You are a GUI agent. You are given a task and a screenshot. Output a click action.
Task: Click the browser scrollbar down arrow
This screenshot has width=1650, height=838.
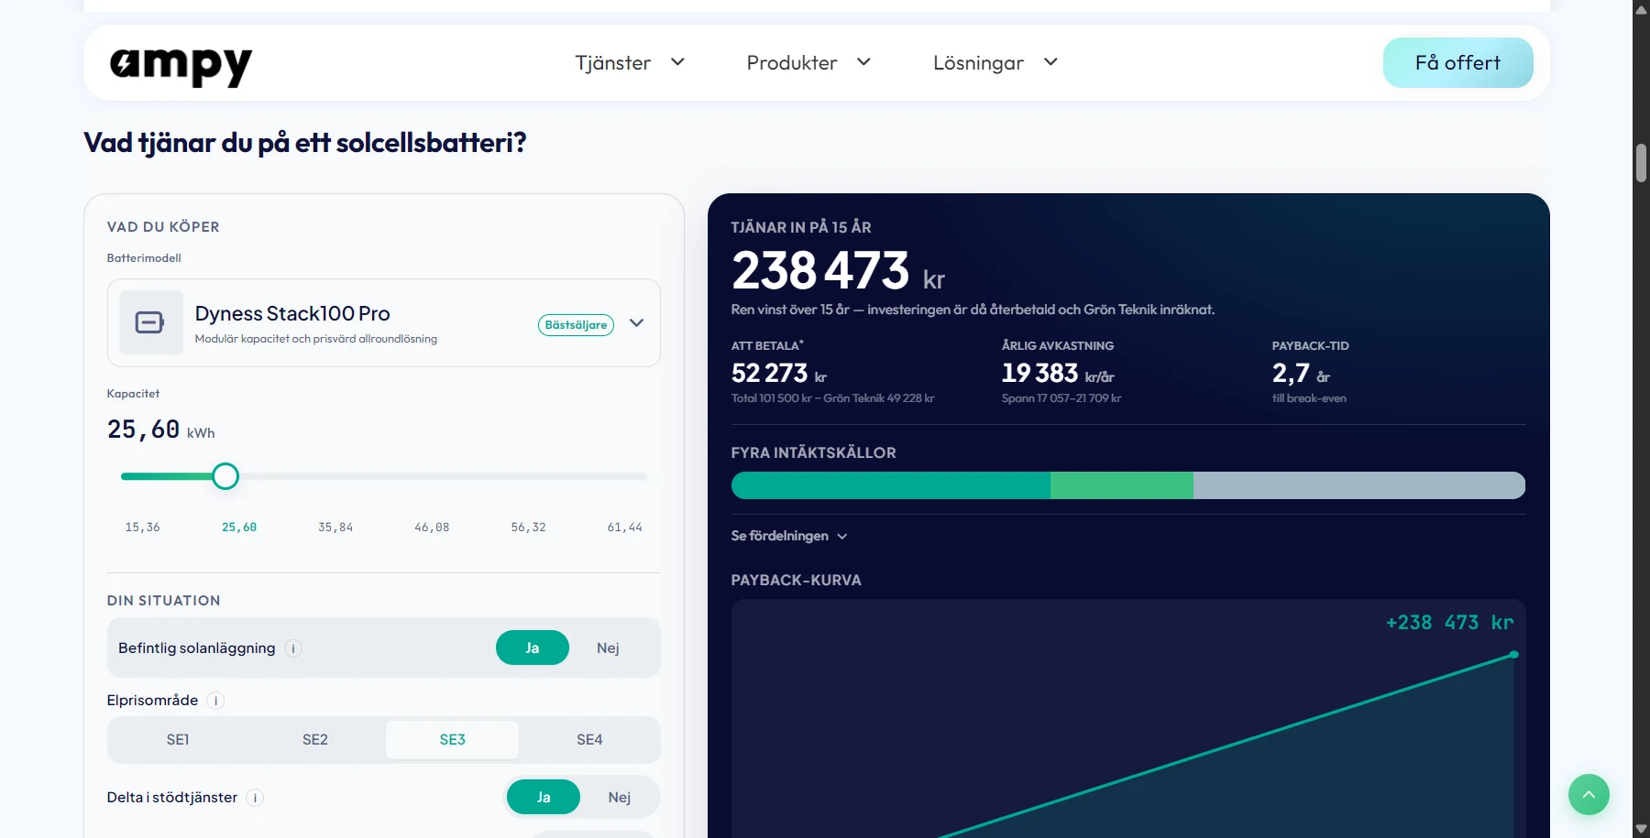click(x=1641, y=829)
